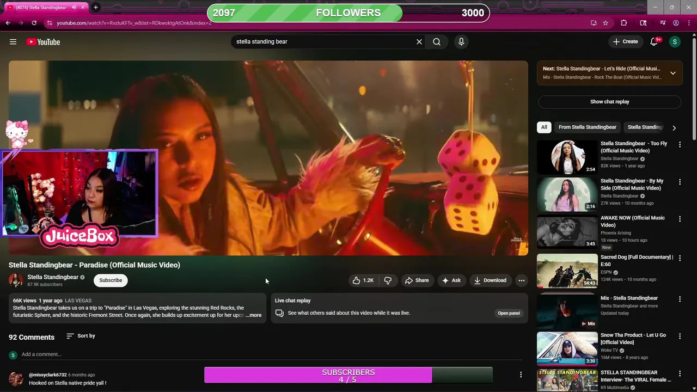
Task: Close the Stella Standingbear browser tab
Action: pos(82,8)
